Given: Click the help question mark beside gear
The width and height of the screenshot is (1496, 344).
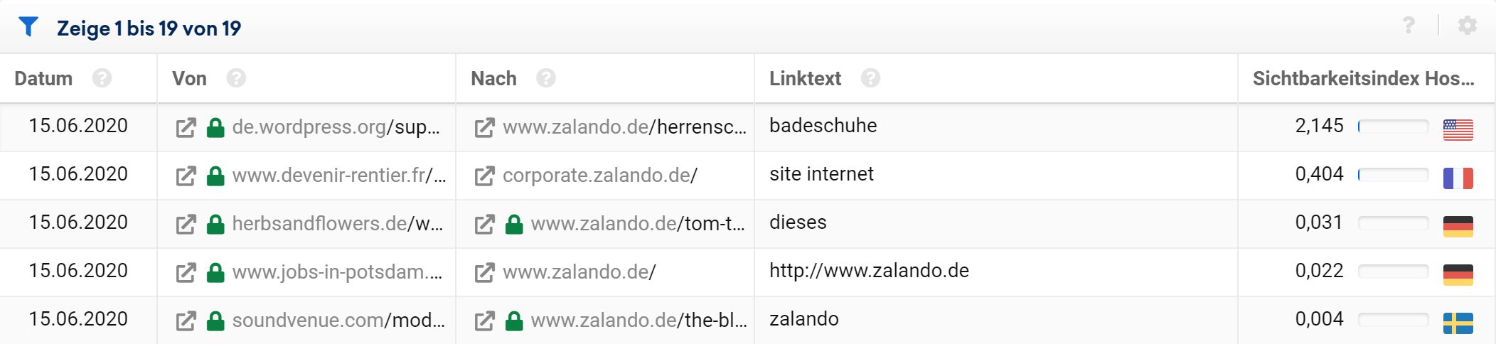Looking at the screenshot, I should (1409, 26).
